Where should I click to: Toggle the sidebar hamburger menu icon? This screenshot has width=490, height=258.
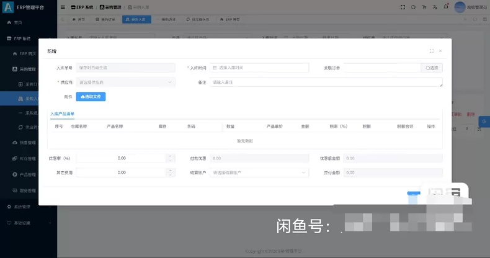click(x=63, y=7)
